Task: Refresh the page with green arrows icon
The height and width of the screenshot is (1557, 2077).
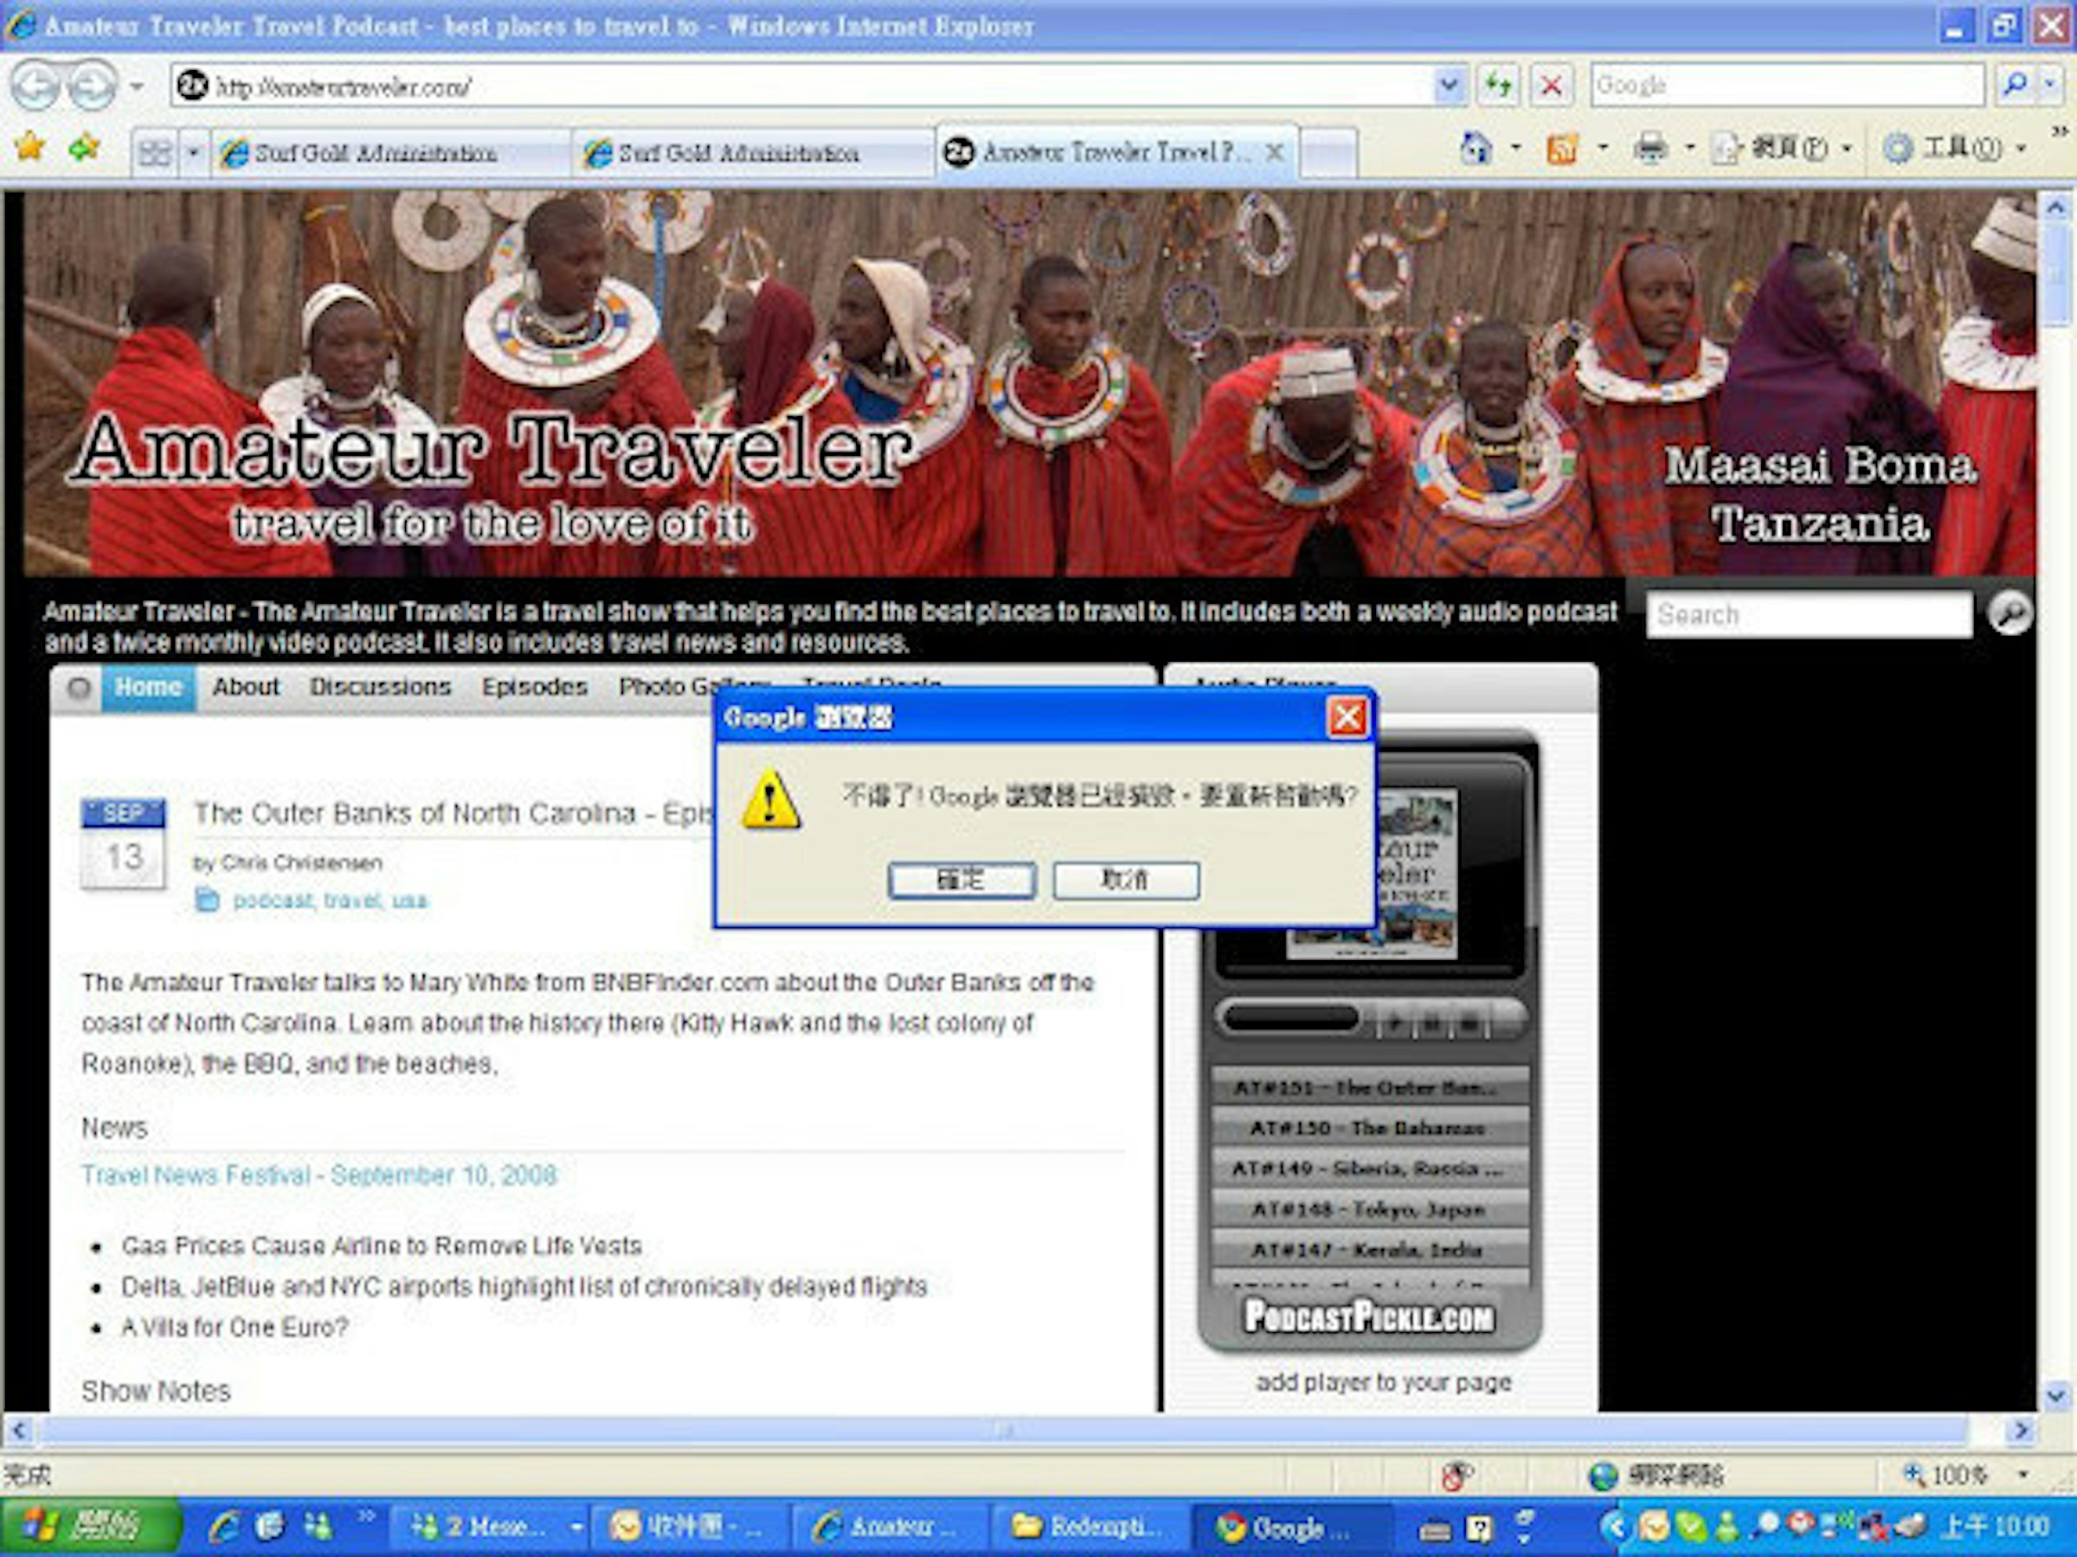Action: coord(1498,86)
